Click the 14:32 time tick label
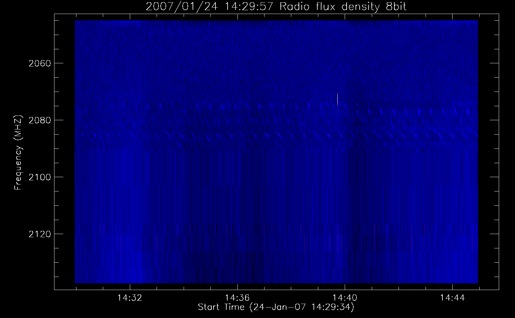The image size is (515, 318). [x=130, y=298]
